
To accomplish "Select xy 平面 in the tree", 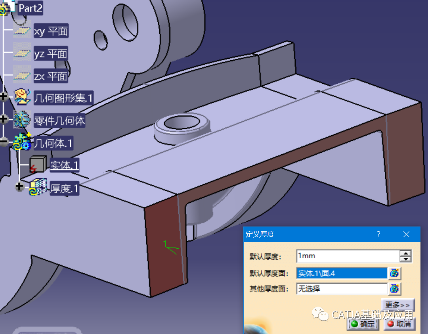I will 51,31.
